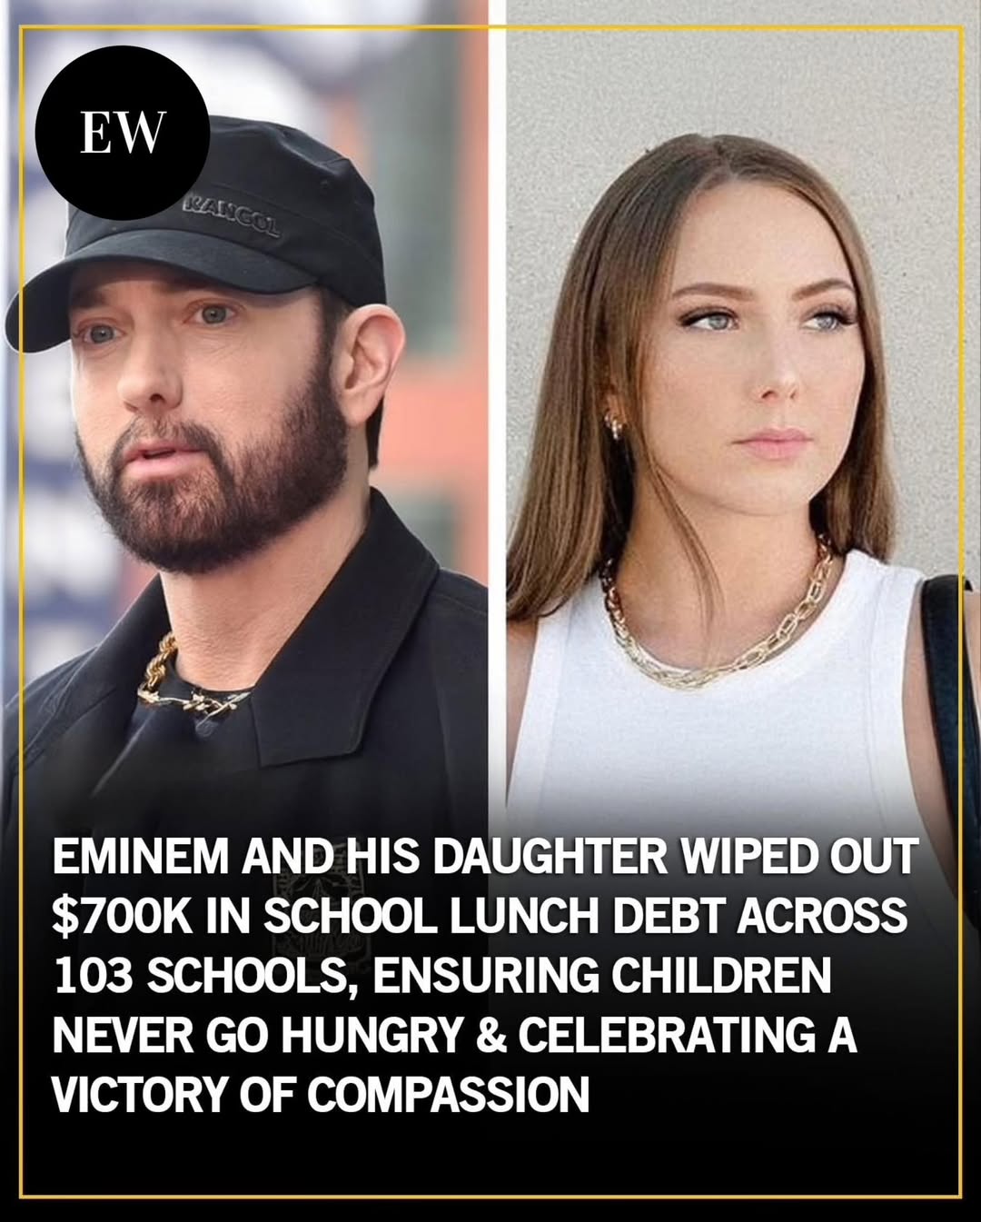Screen dimensions: 981x1222
Task: Click the word COMPASSION in the headline
Action: [448, 1094]
